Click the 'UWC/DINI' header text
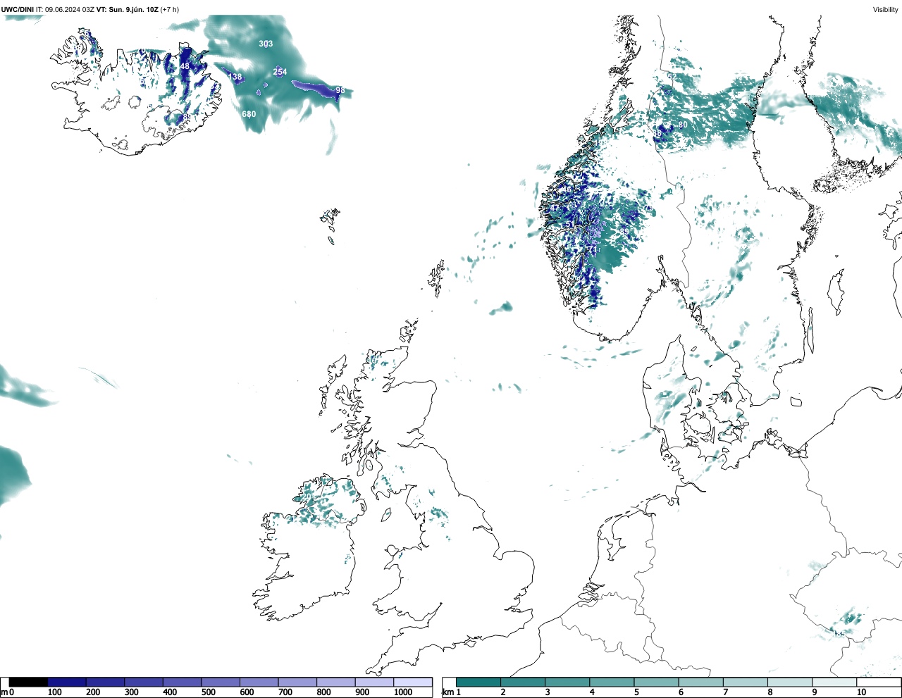 coord(18,10)
